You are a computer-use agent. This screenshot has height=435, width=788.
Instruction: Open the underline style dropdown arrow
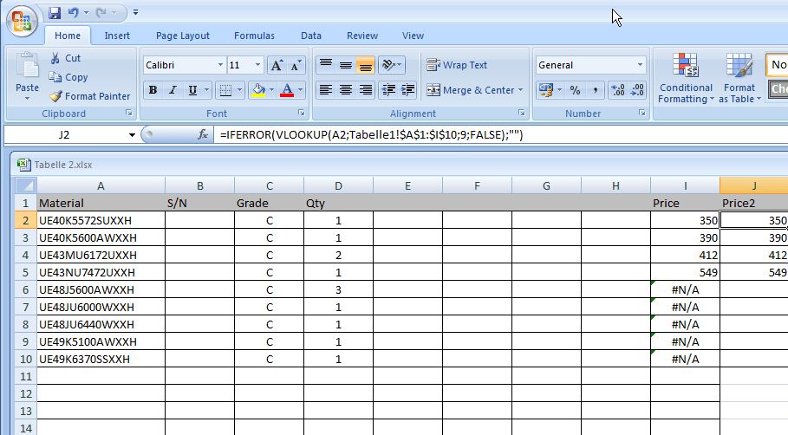206,90
